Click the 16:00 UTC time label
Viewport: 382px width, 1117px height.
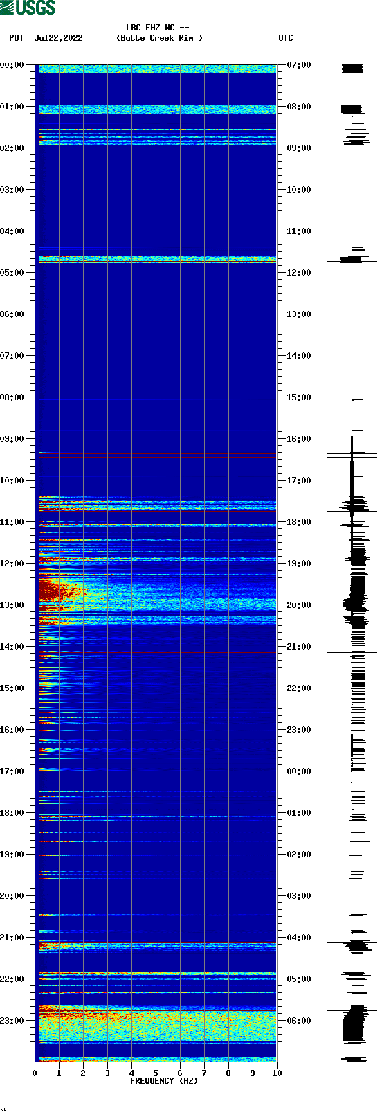coord(299,439)
